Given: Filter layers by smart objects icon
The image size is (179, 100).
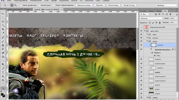Looking at the screenshot, I should click(x=170, y=14).
